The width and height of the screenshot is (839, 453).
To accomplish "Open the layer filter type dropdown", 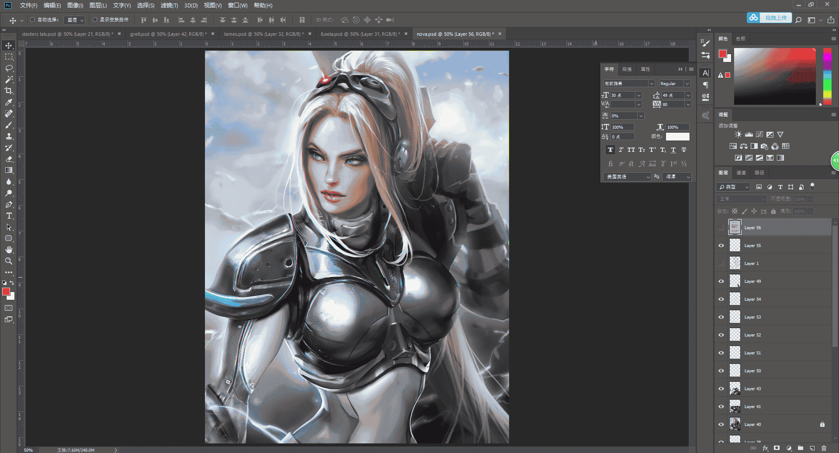I will [x=733, y=187].
